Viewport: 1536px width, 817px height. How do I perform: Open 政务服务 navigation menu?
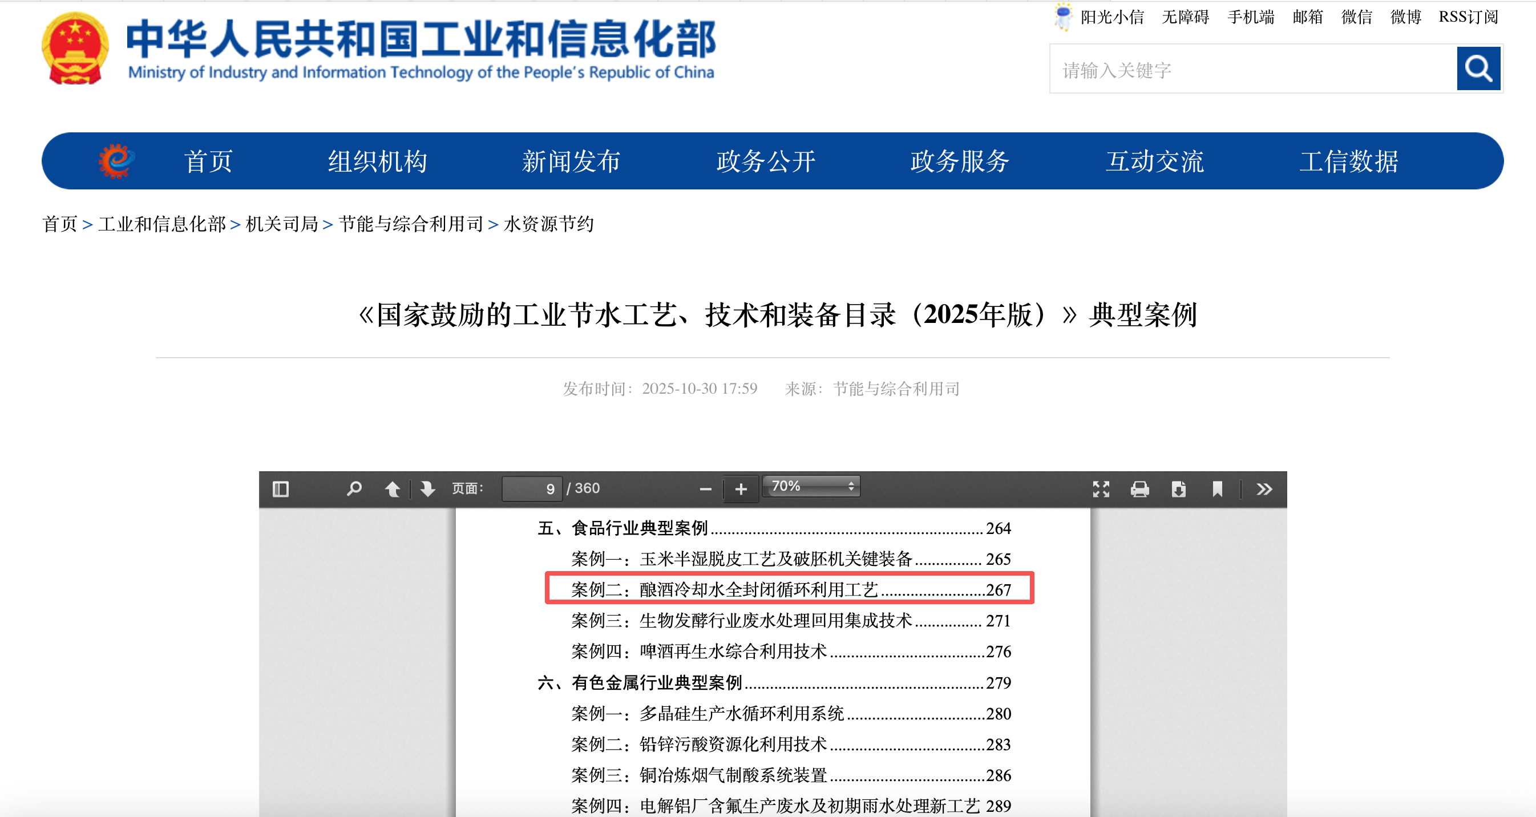(959, 161)
